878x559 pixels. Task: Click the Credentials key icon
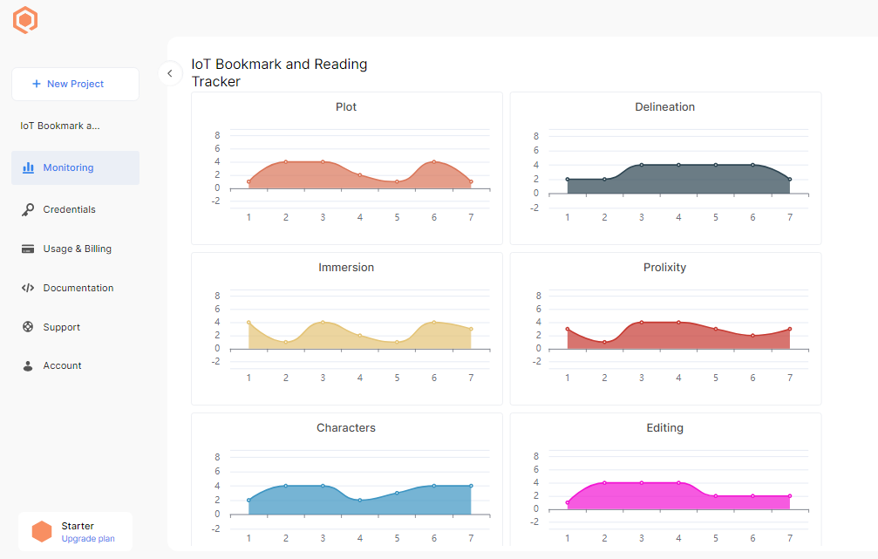(28, 209)
